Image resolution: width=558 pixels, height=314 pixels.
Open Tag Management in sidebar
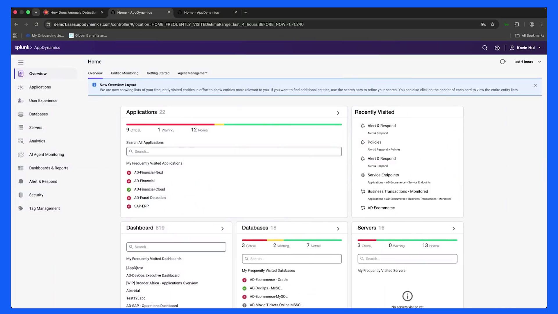(44, 208)
